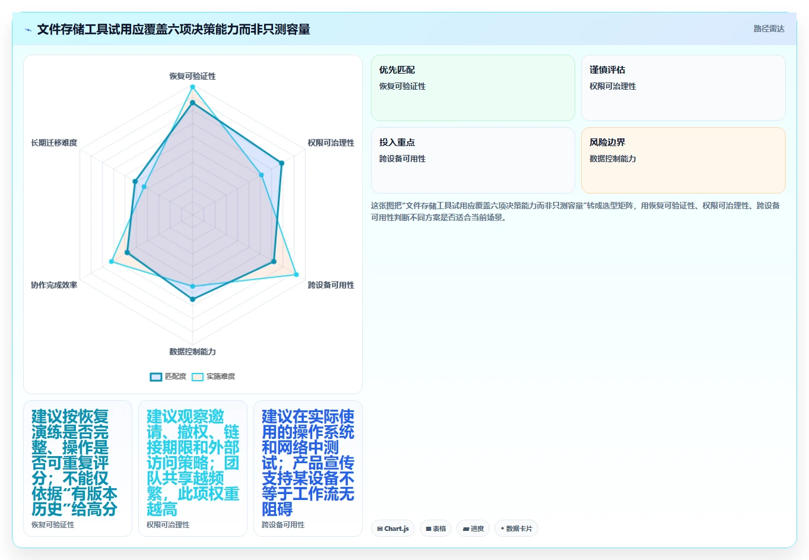Select the 协作完成效率 radar axis label
809x560 pixels.
point(54,285)
